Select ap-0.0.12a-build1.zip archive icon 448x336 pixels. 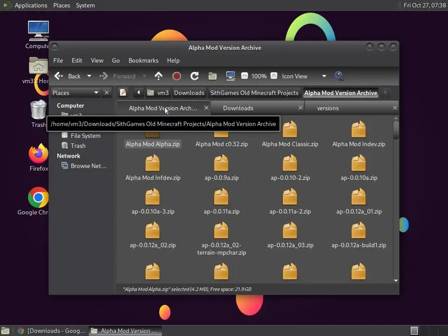(359, 230)
